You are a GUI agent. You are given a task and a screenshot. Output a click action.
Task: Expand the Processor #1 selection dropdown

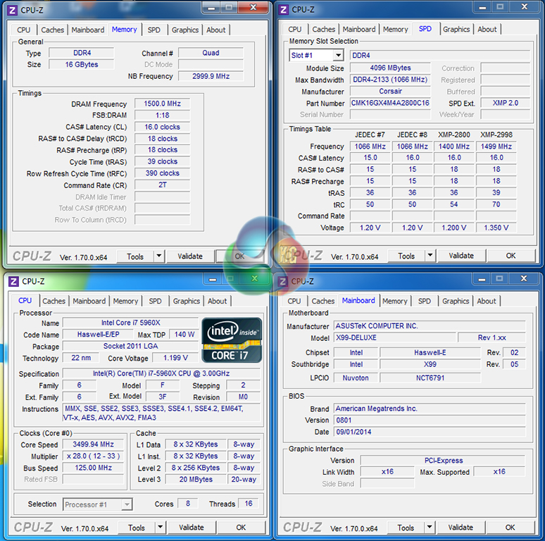click(x=126, y=504)
